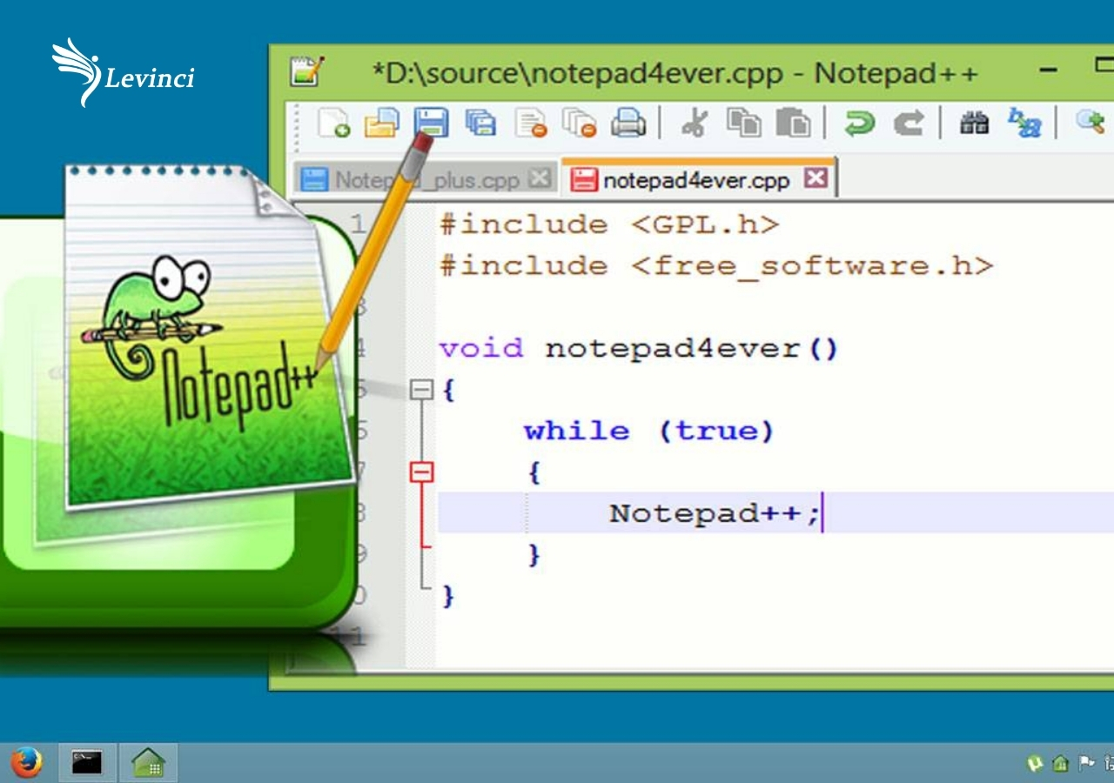Open Find with the binoculars icon
Screen dimensions: 1114x783
click(x=975, y=122)
